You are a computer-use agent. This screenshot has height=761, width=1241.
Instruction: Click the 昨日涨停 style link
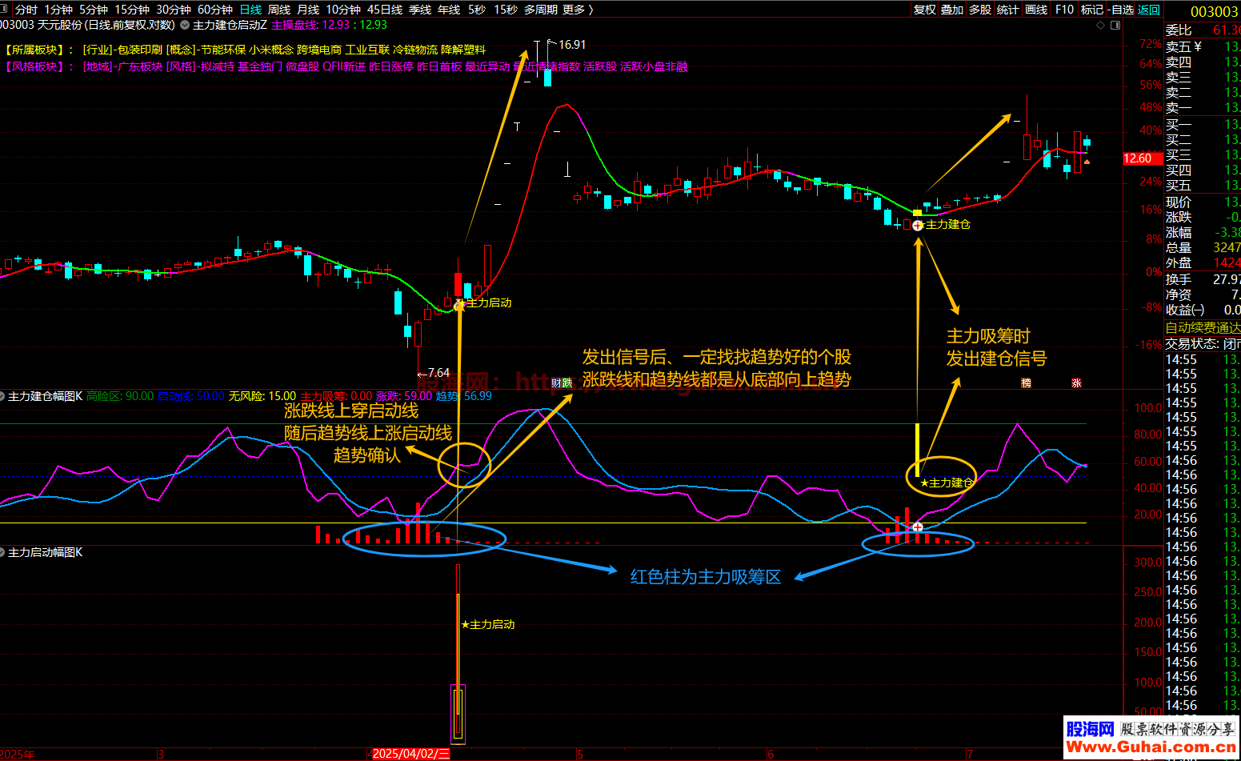[391, 66]
